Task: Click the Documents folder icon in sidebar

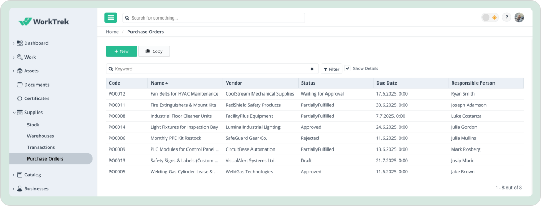Action: pos(20,85)
